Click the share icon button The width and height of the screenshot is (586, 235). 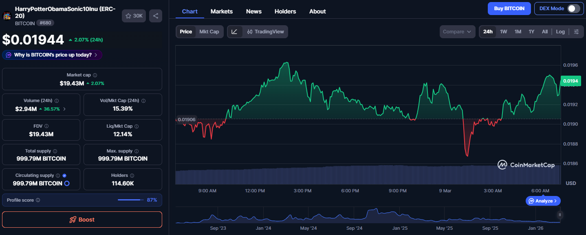(x=155, y=16)
